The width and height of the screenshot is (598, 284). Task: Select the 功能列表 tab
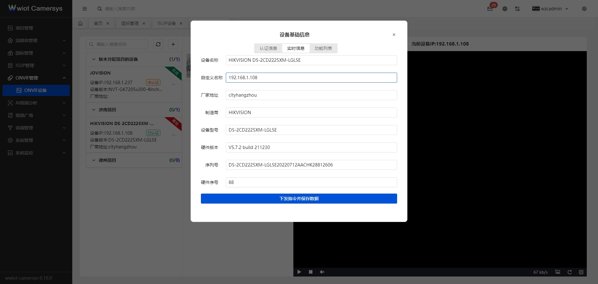pos(323,48)
